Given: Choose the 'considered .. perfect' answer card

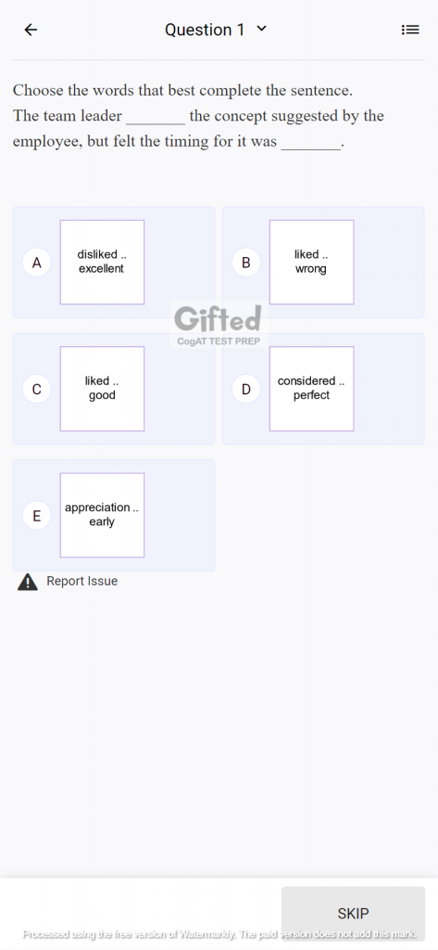Looking at the screenshot, I should [311, 389].
